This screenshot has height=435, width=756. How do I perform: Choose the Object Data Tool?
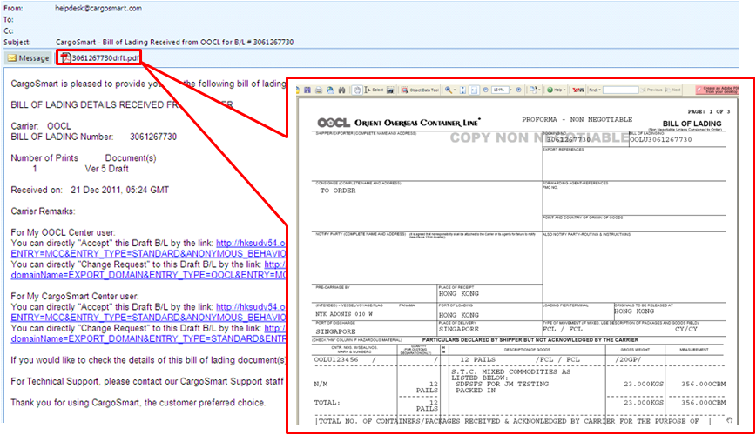[x=422, y=90]
